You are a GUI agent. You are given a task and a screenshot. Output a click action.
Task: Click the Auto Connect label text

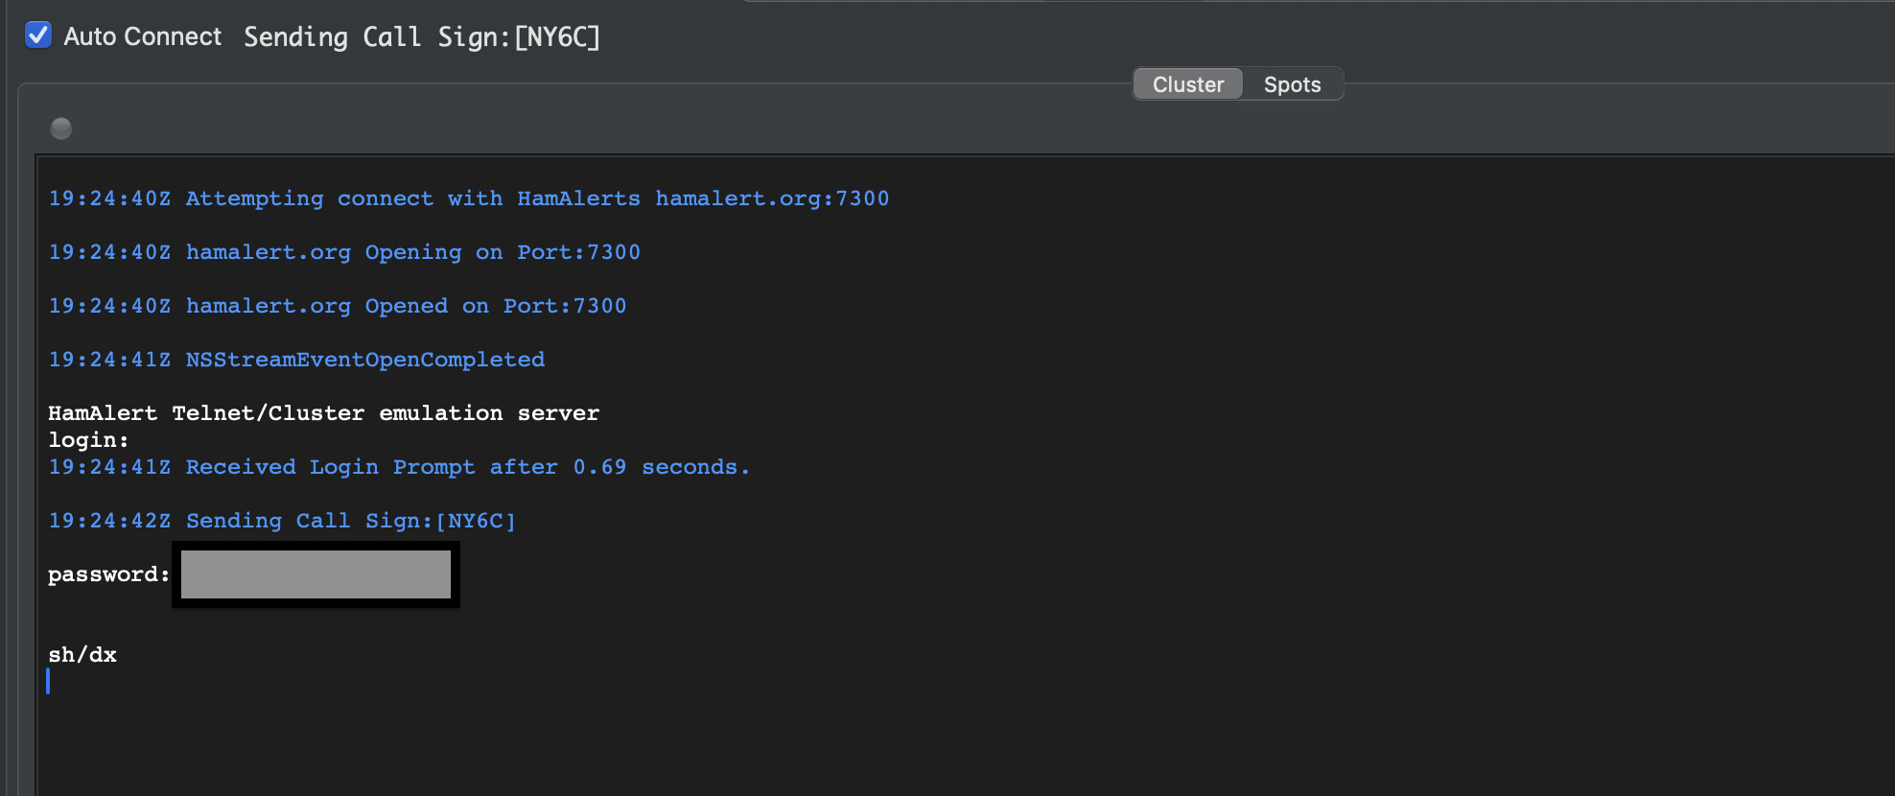tap(142, 36)
